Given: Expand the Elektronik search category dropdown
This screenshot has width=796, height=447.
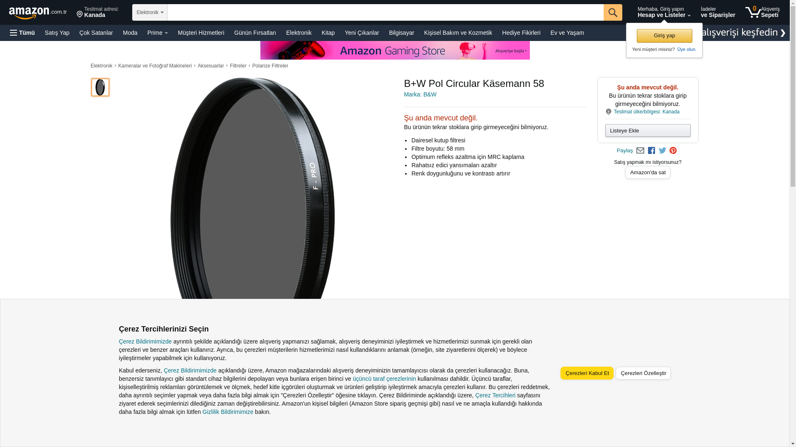Looking at the screenshot, I should coord(150,12).
